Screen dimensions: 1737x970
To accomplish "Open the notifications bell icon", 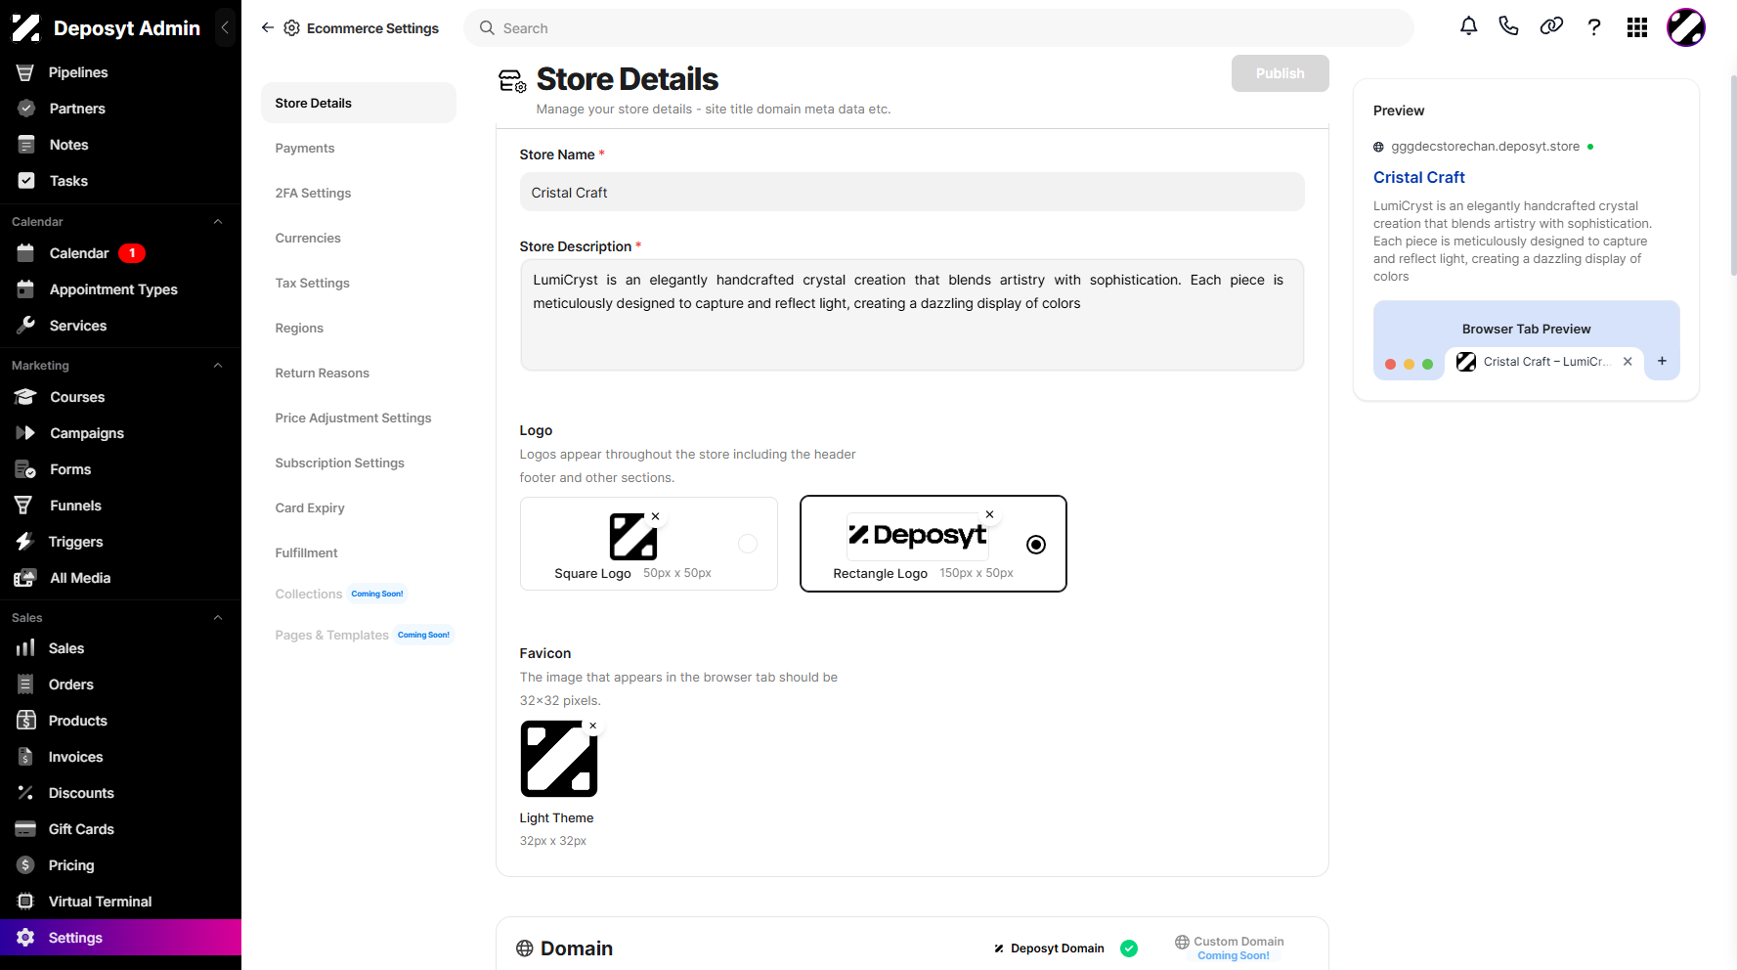I will click(x=1468, y=27).
